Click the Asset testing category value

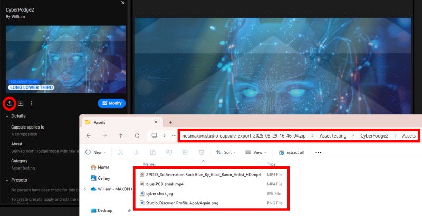click(23, 168)
